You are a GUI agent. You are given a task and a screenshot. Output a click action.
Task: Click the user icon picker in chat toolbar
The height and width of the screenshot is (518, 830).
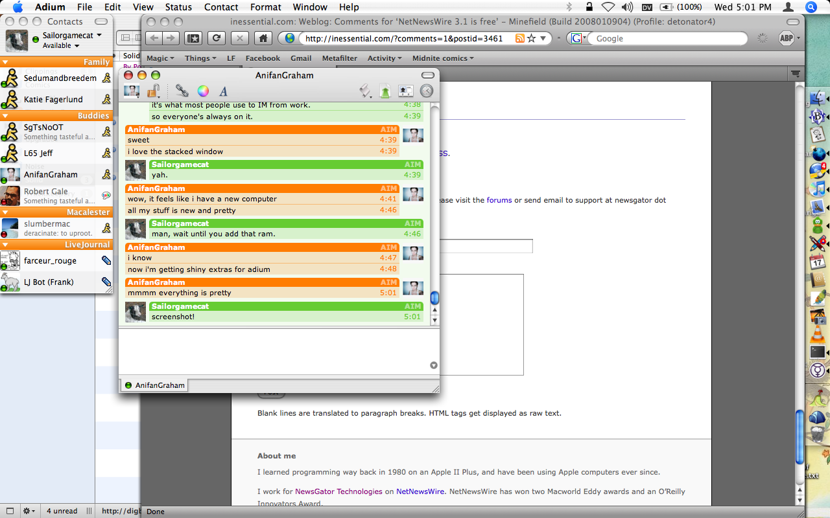tap(132, 91)
